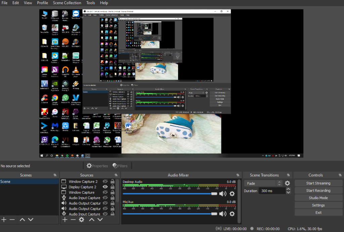Open Studio Mode

tap(318, 198)
